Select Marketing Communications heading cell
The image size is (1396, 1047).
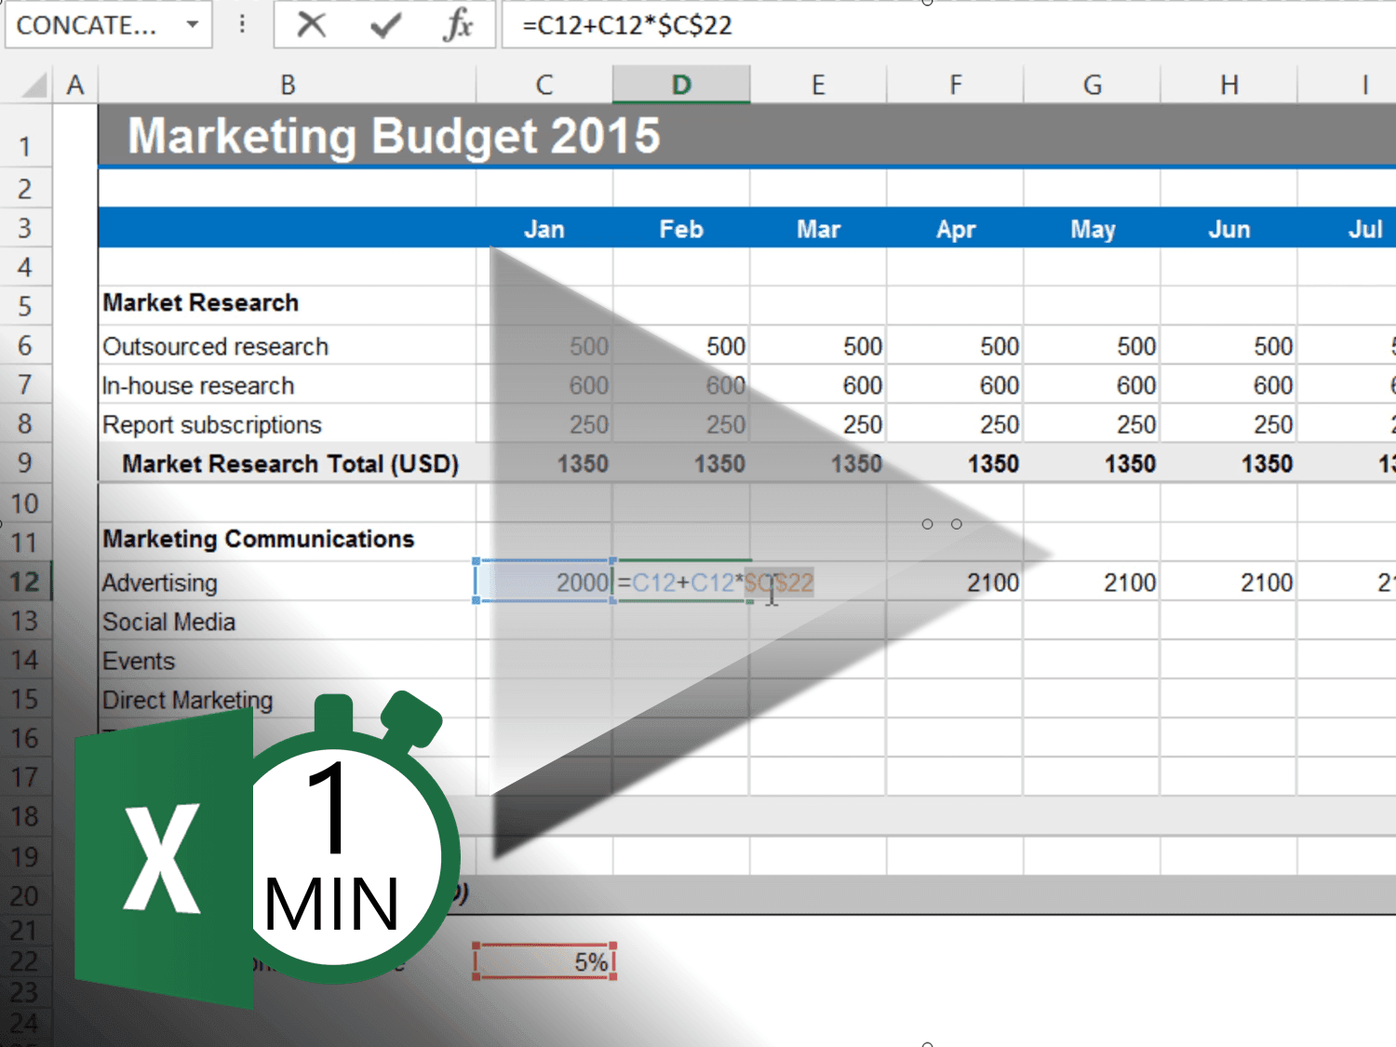[288, 540]
